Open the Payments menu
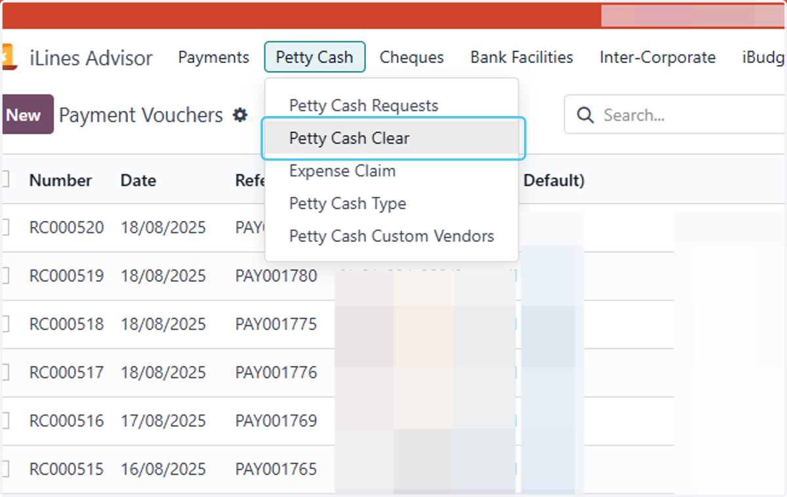 (x=214, y=58)
